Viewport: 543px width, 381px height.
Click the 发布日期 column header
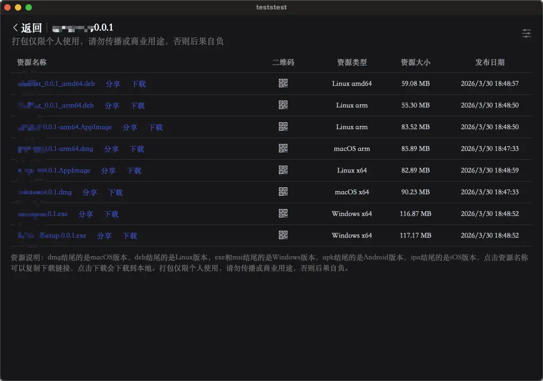coord(489,62)
